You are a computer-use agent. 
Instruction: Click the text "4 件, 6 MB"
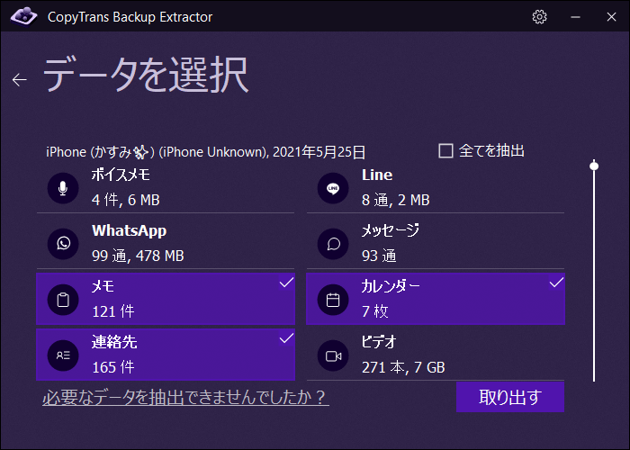pos(126,200)
